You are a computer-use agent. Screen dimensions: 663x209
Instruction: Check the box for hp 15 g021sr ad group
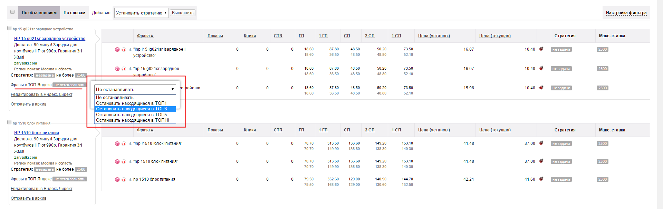(9, 28)
